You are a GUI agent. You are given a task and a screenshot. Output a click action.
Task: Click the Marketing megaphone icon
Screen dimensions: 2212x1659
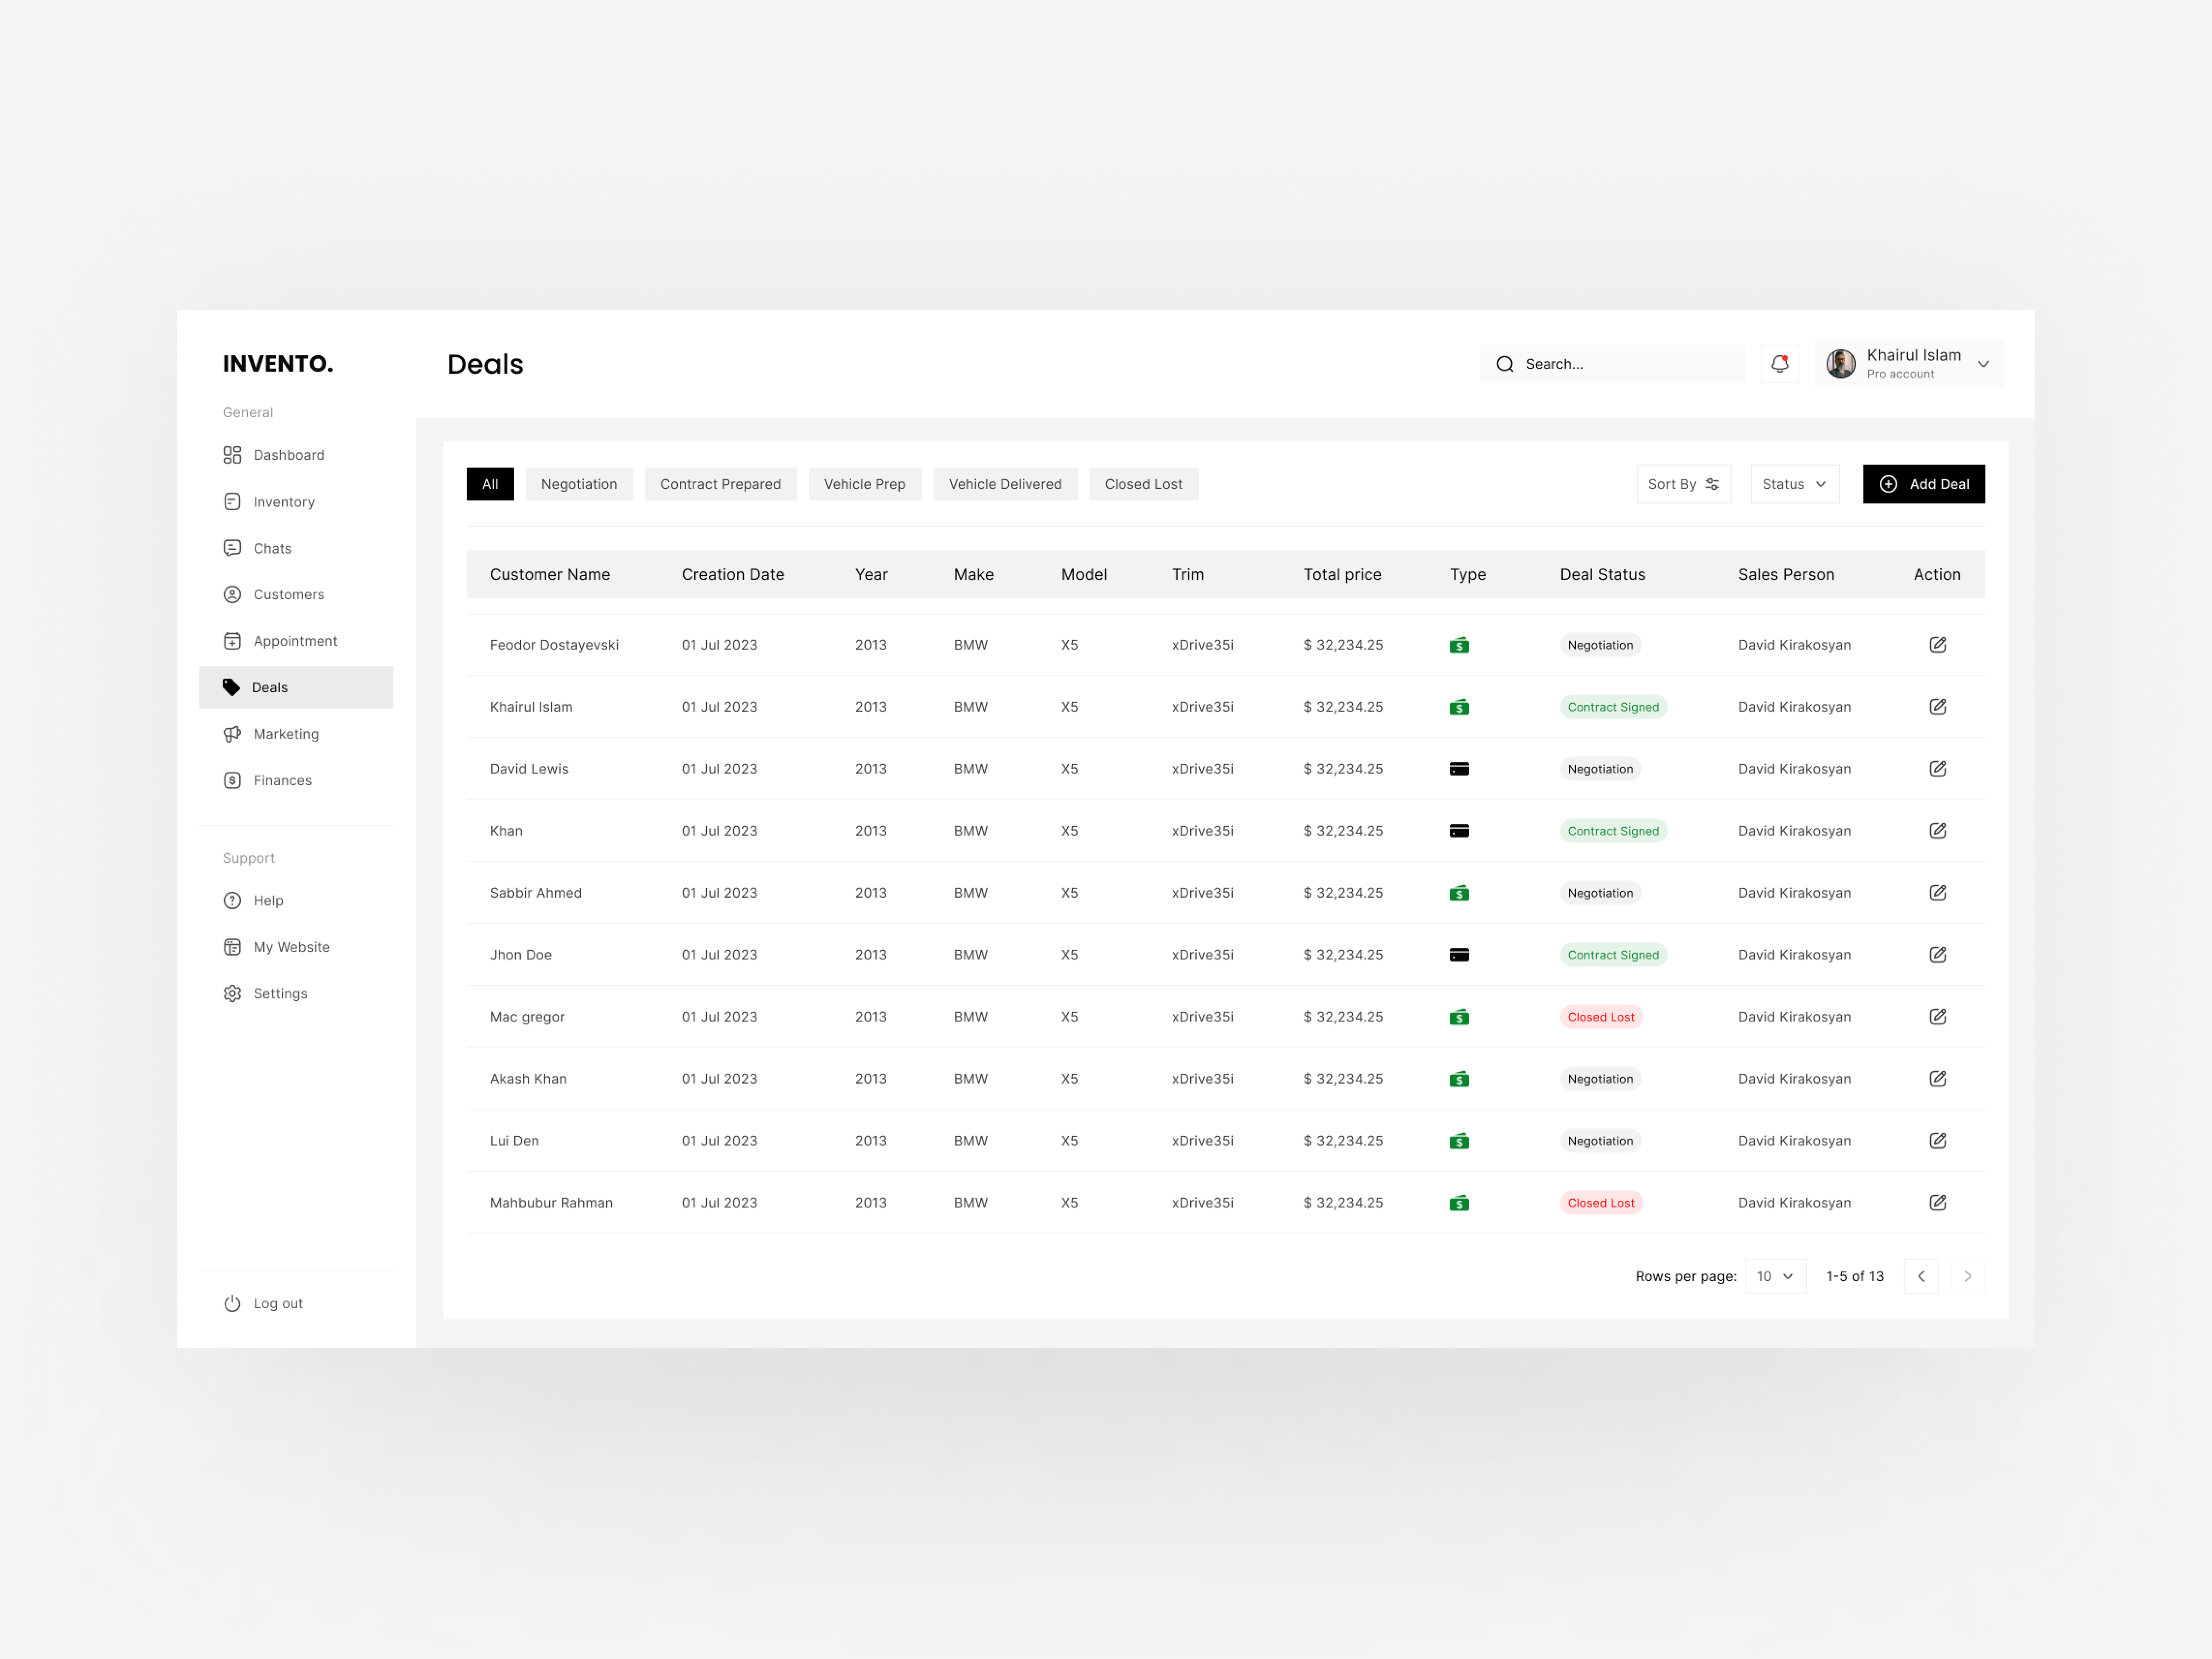coord(232,733)
